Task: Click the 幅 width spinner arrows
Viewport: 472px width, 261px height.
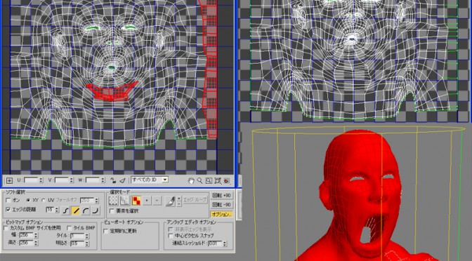Action: click(x=36, y=235)
